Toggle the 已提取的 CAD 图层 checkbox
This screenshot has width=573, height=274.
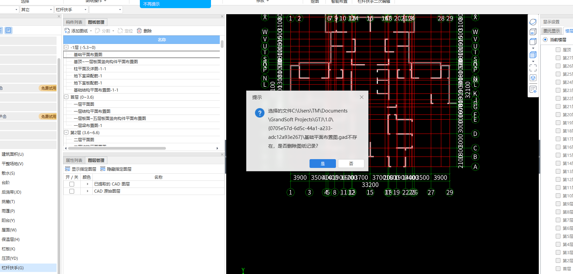click(x=72, y=184)
